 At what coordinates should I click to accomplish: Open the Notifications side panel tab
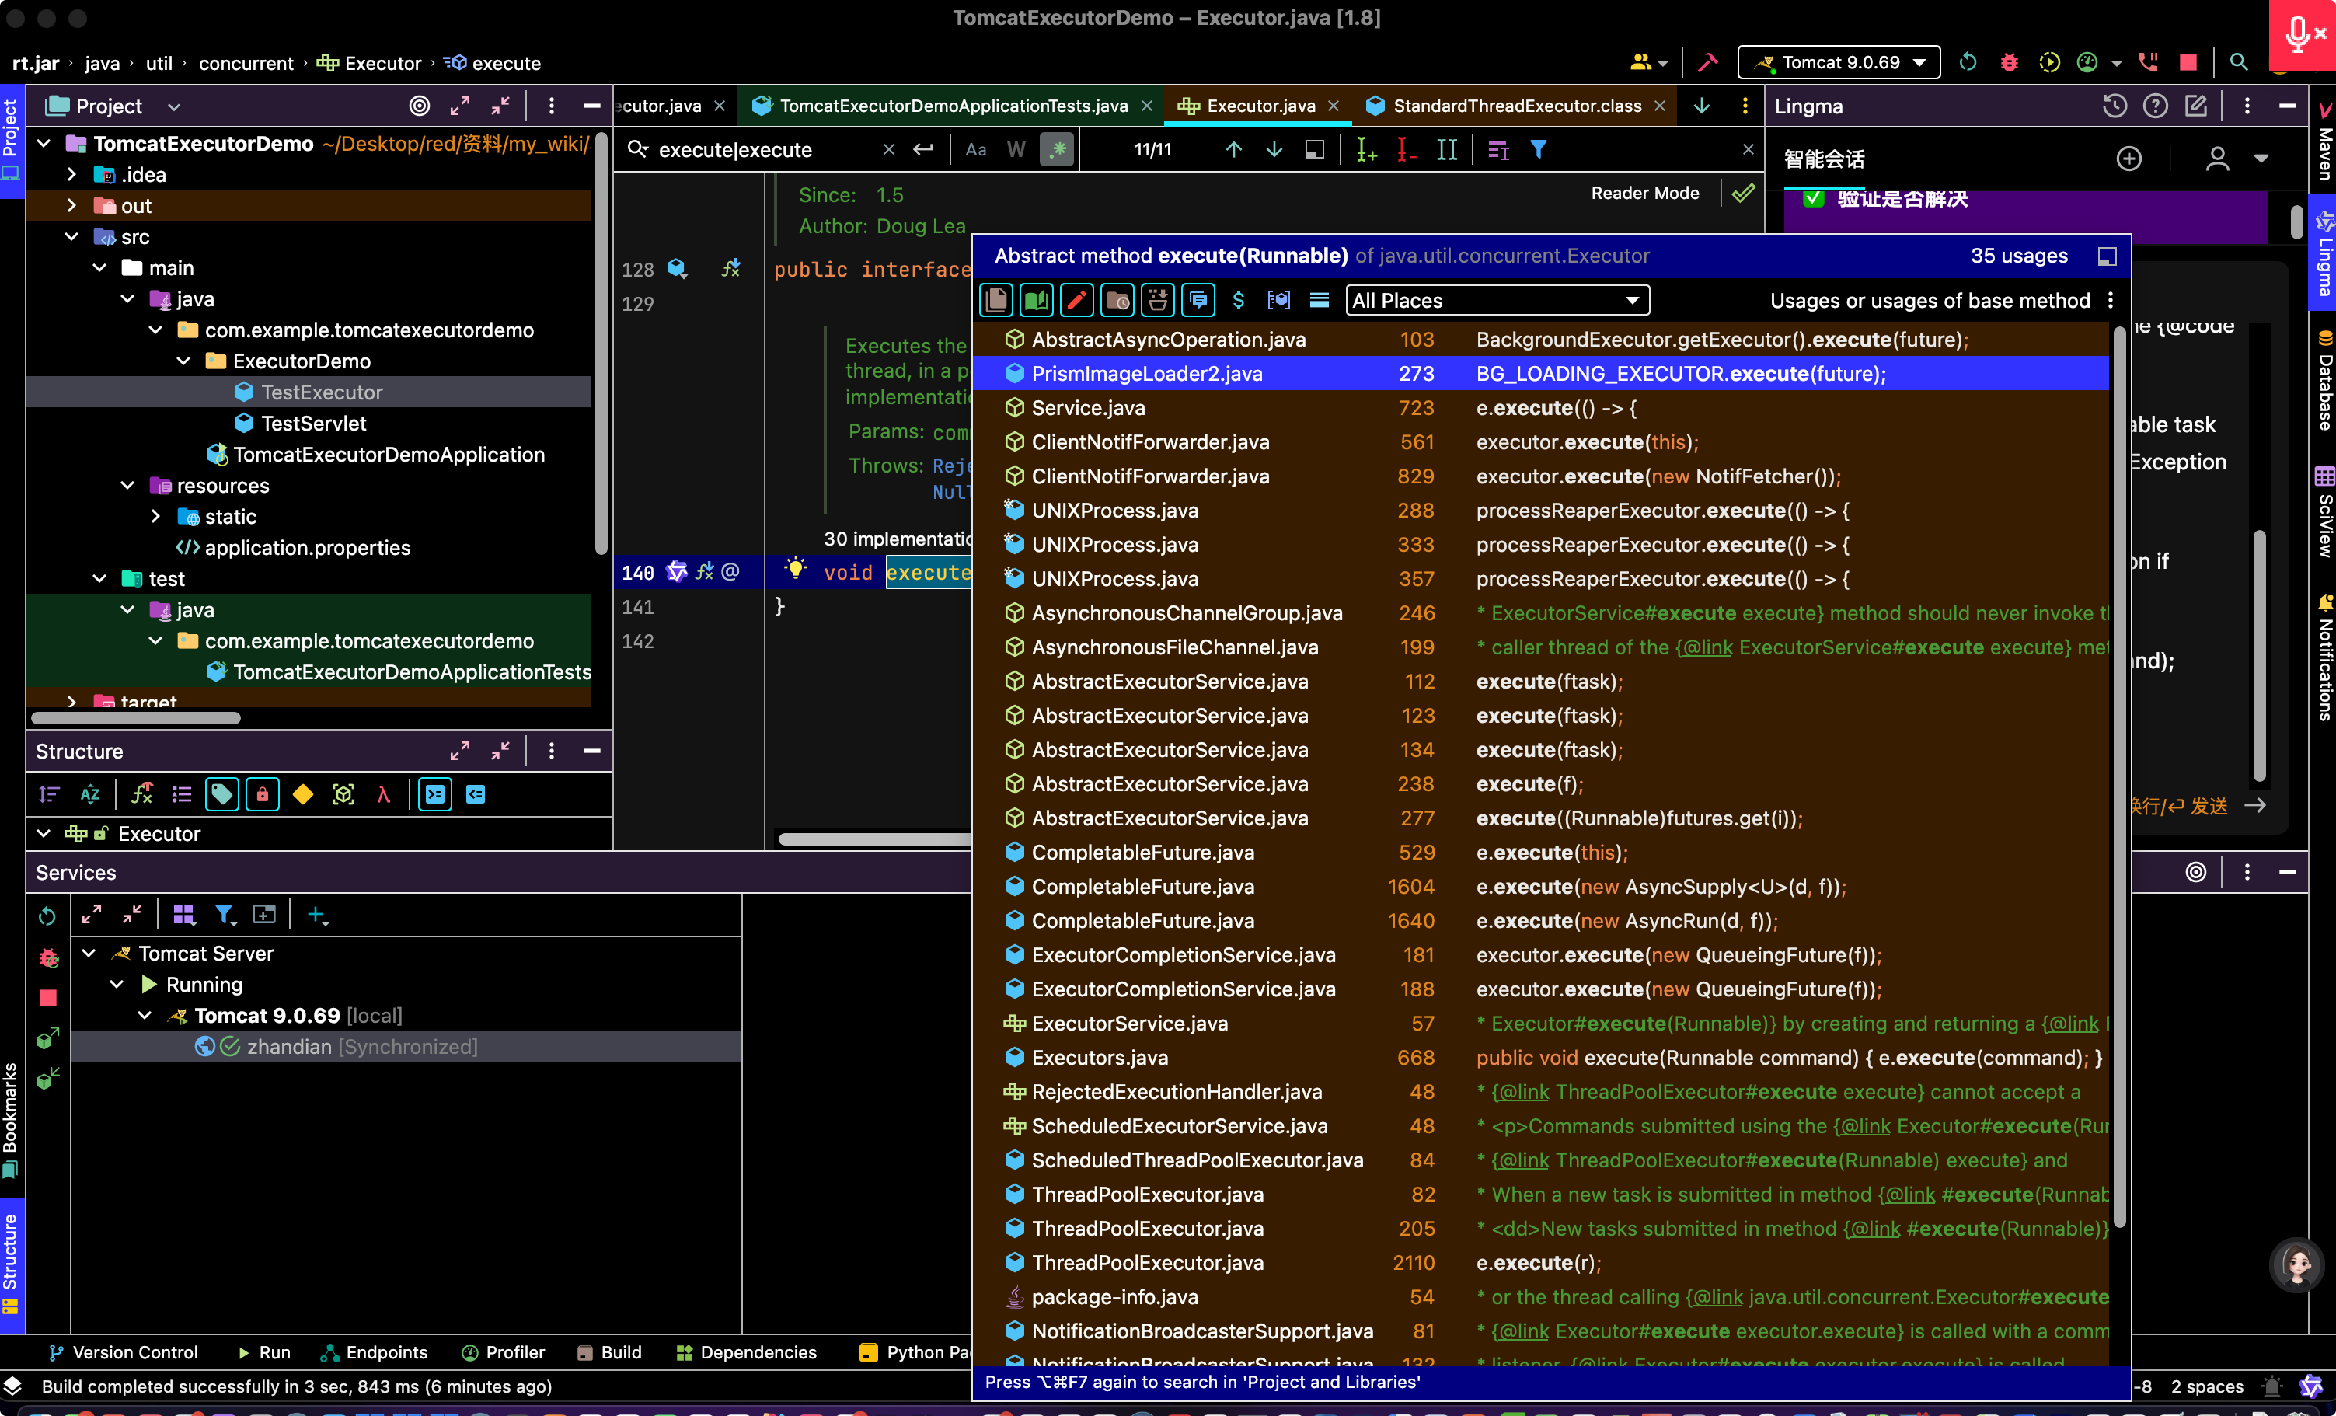[2324, 658]
